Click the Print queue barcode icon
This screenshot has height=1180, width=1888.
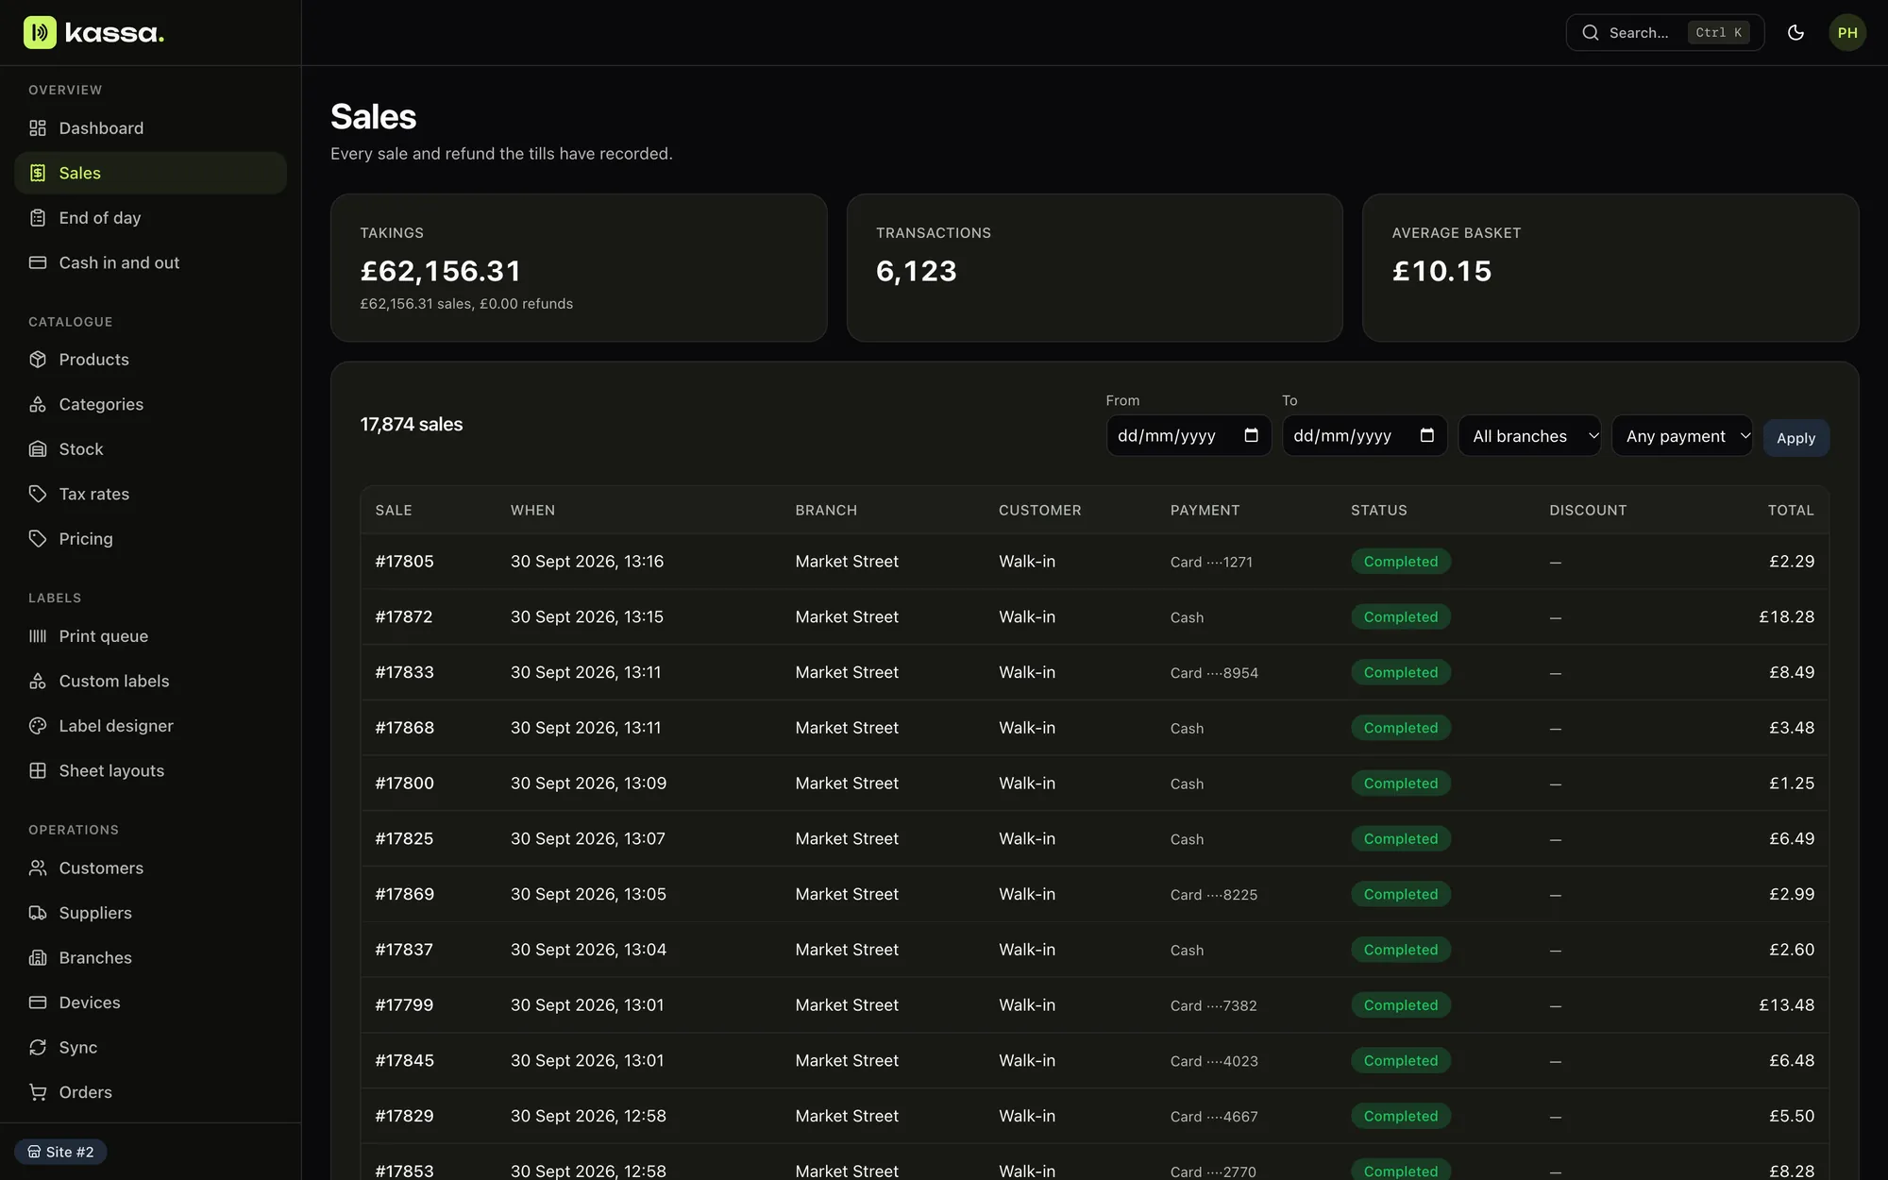coord(38,636)
